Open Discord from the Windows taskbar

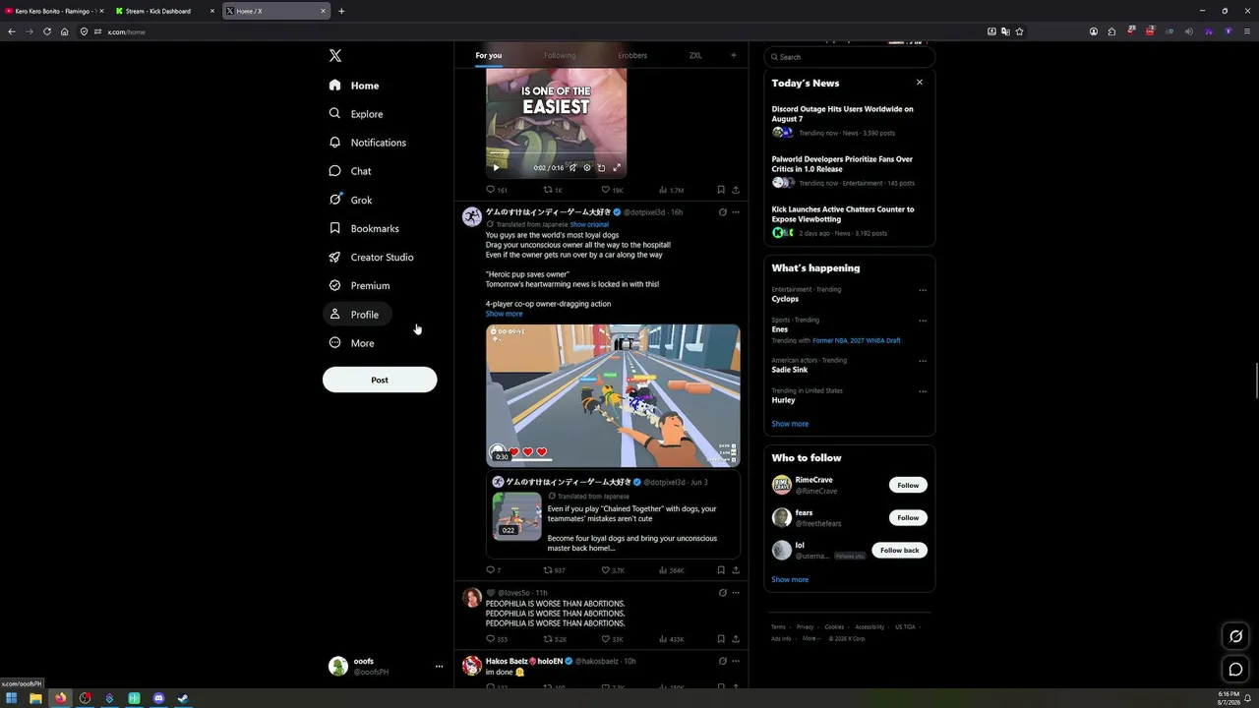(x=158, y=698)
